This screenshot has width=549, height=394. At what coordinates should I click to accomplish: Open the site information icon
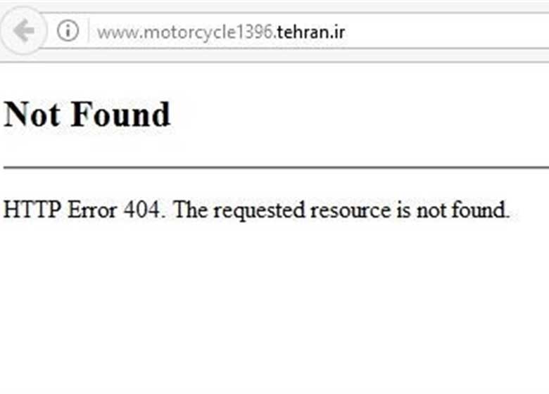point(68,31)
